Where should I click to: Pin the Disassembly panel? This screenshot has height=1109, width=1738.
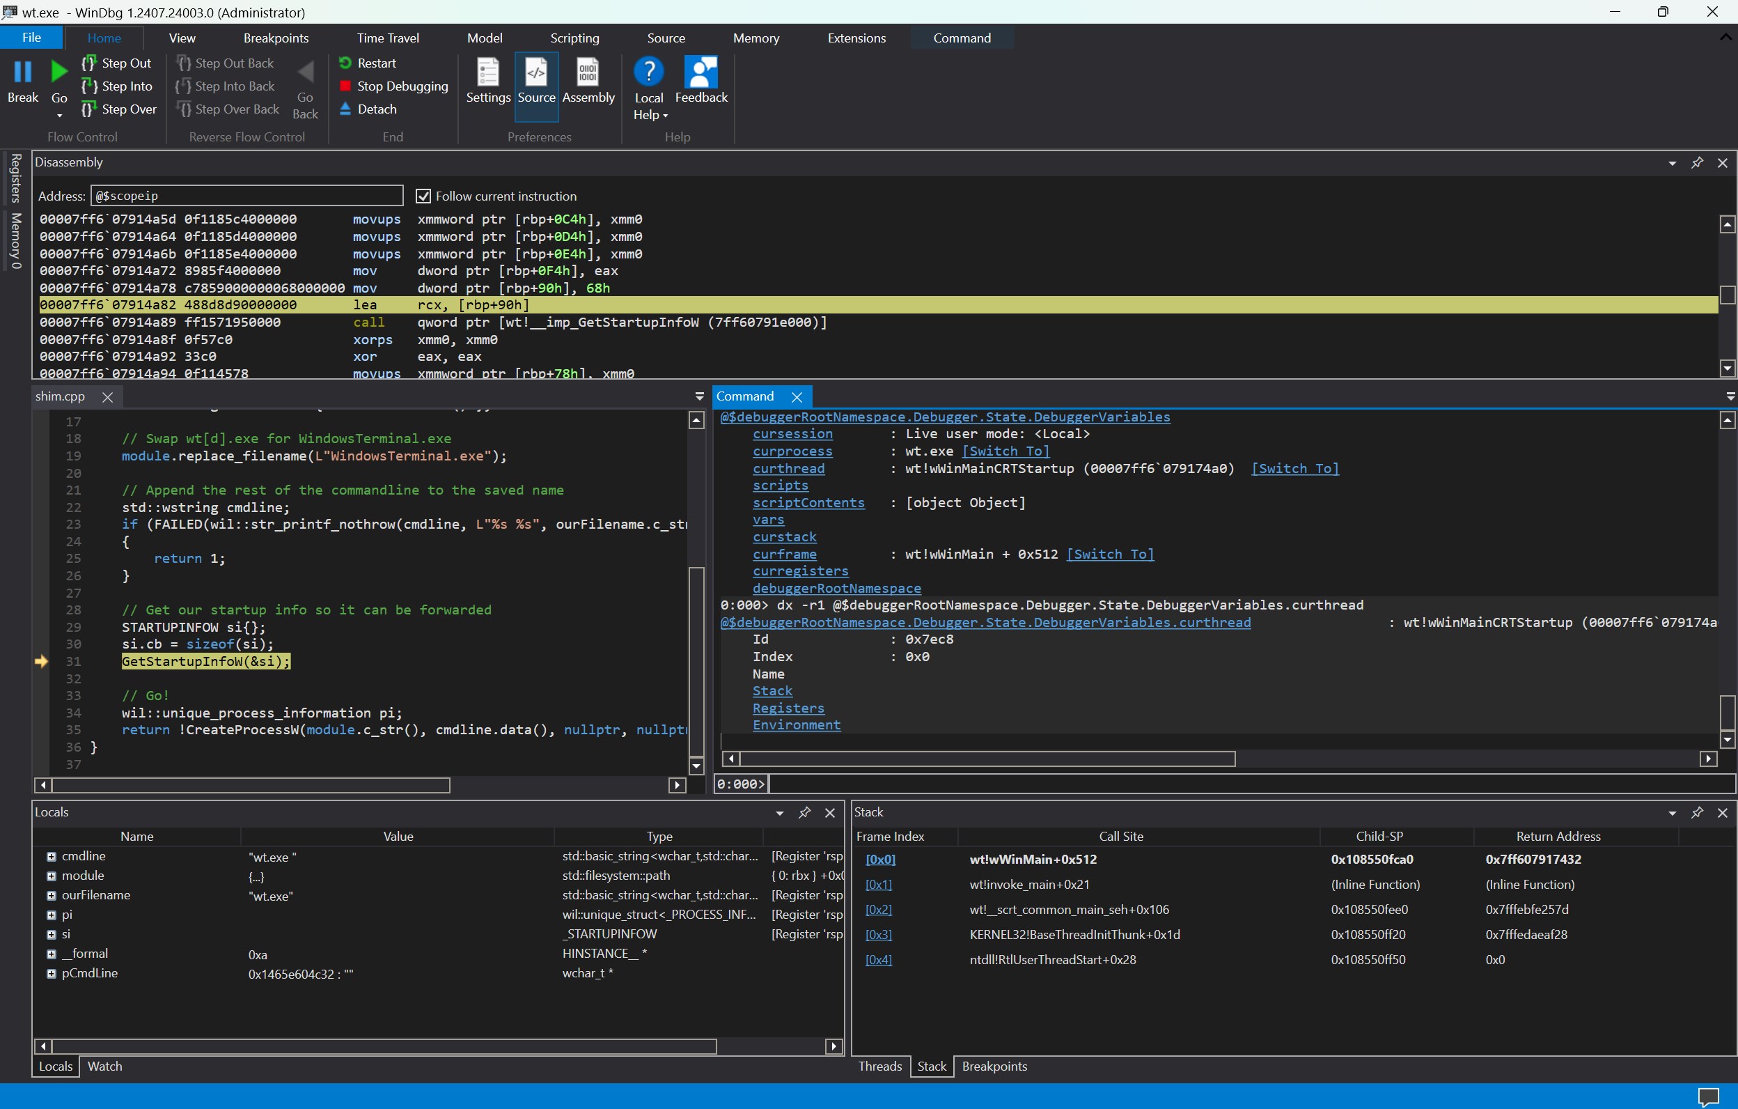[1698, 162]
